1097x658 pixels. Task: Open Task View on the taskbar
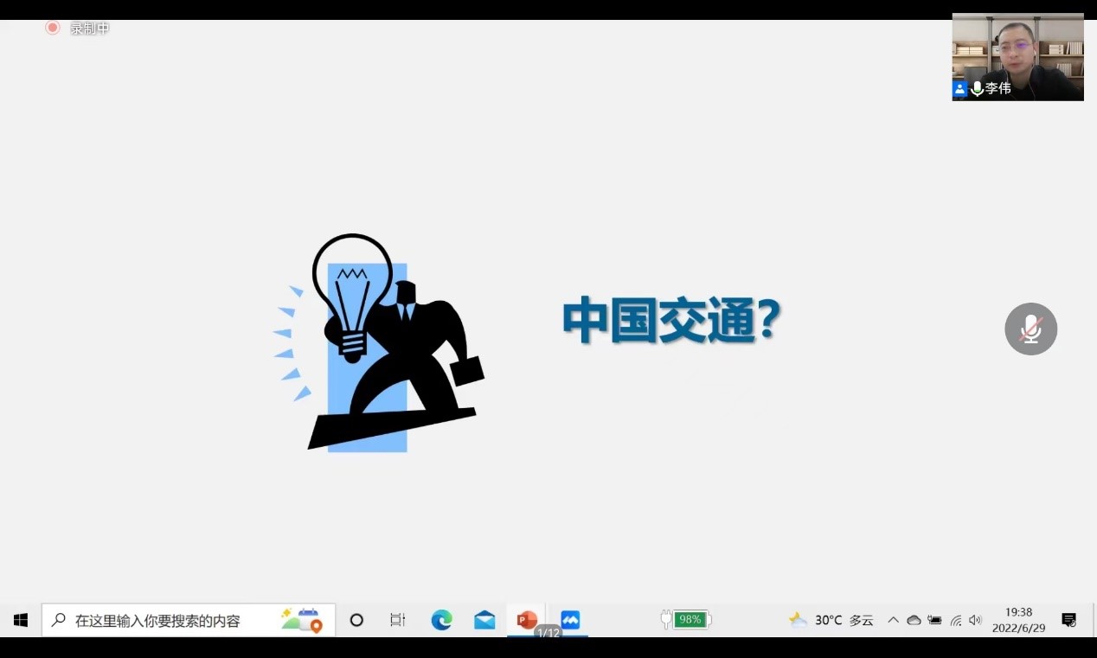point(398,620)
